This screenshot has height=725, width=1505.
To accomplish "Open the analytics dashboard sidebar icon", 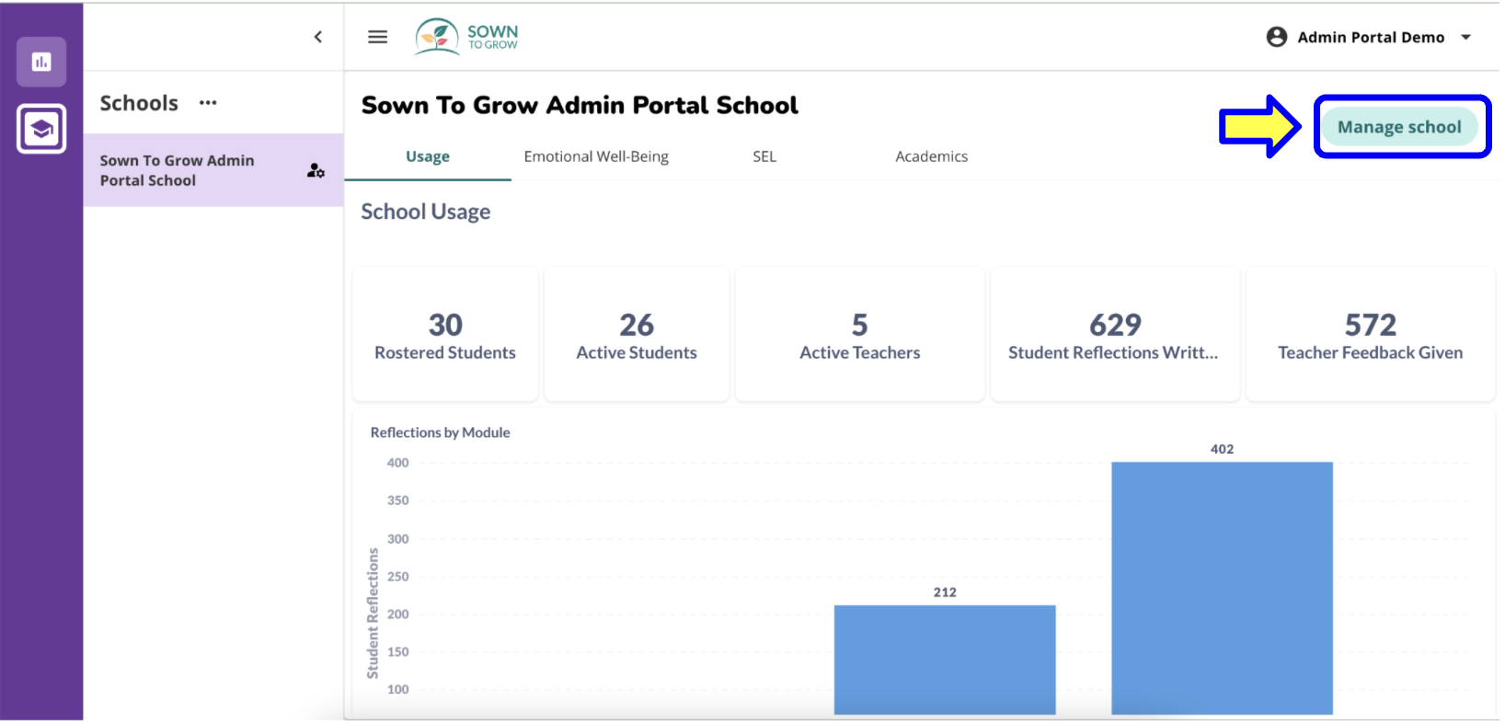I will click(41, 62).
